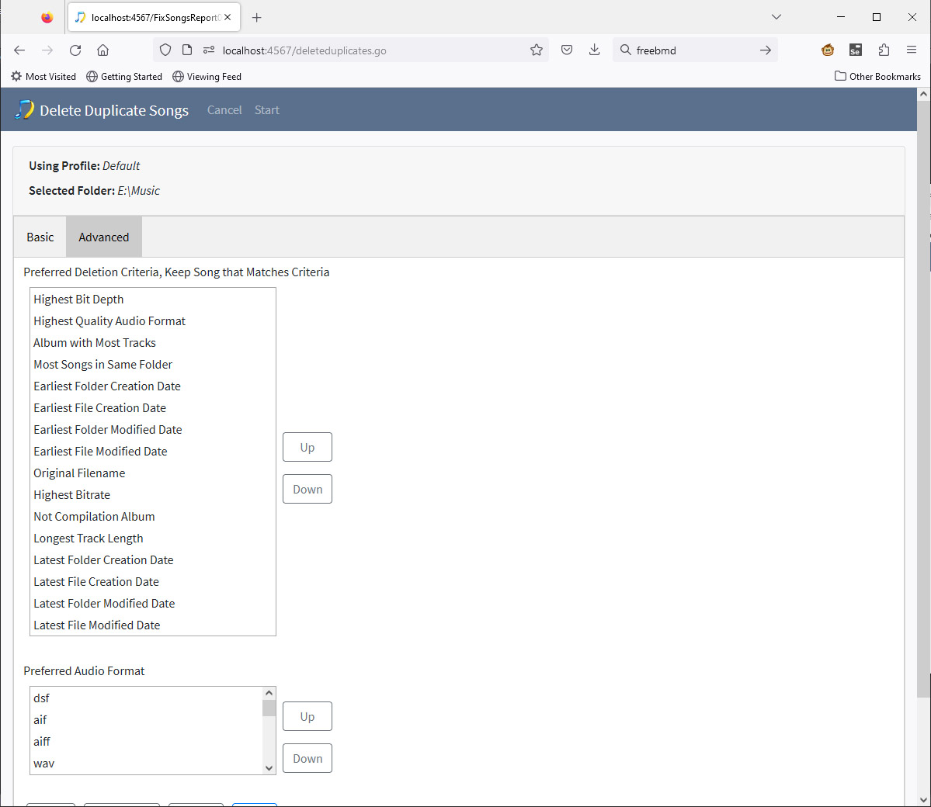Choose the wav audio format entry
931x807 pixels.
coord(44,764)
